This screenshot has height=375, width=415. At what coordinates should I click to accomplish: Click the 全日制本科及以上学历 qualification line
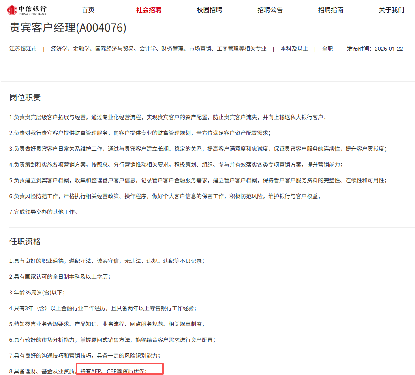point(60,277)
